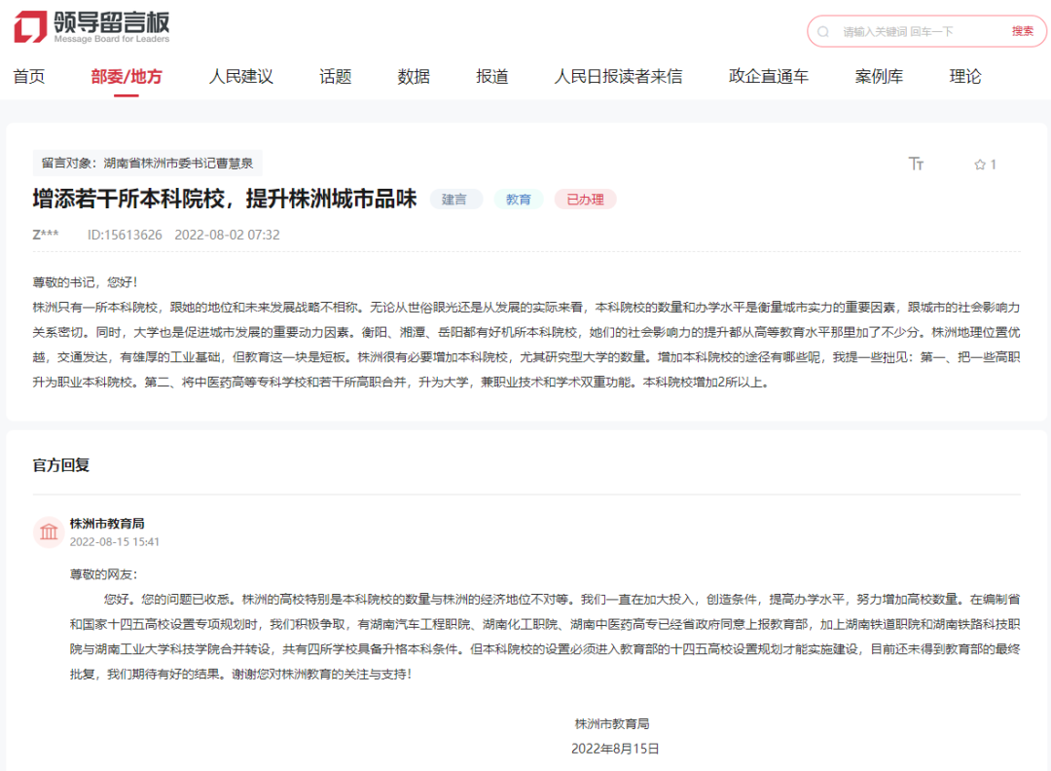Click the 官方回复 section heading
This screenshot has width=1051, height=771.
[x=61, y=464]
